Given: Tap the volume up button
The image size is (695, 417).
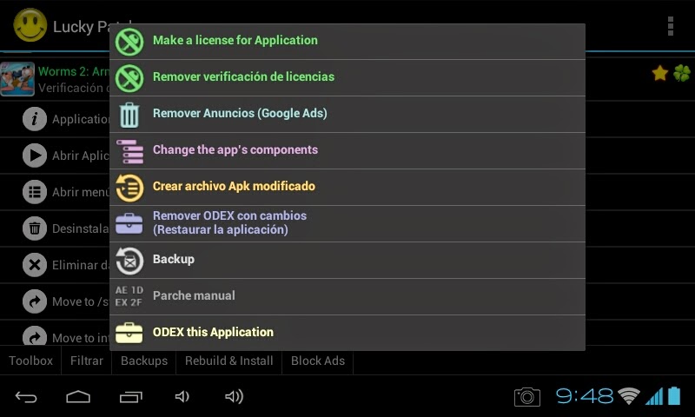Looking at the screenshot, I should [234, 396].
